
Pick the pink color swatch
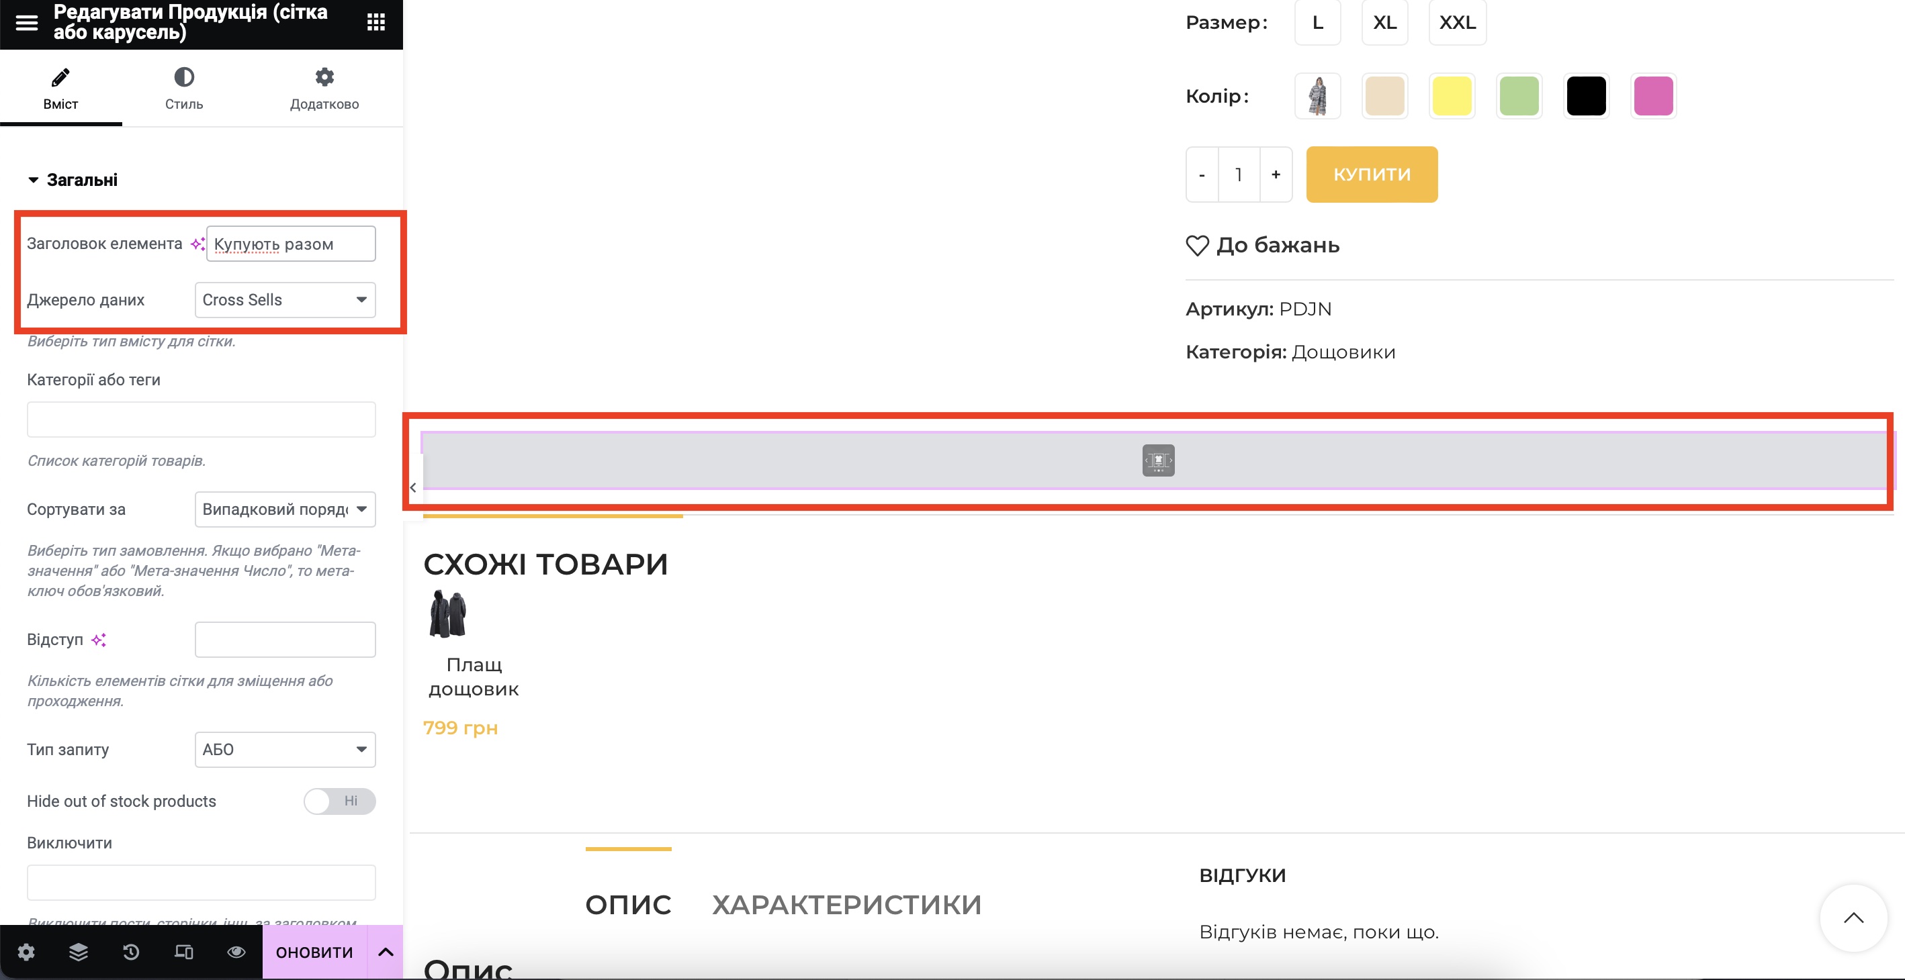[x=1654, y=96]
